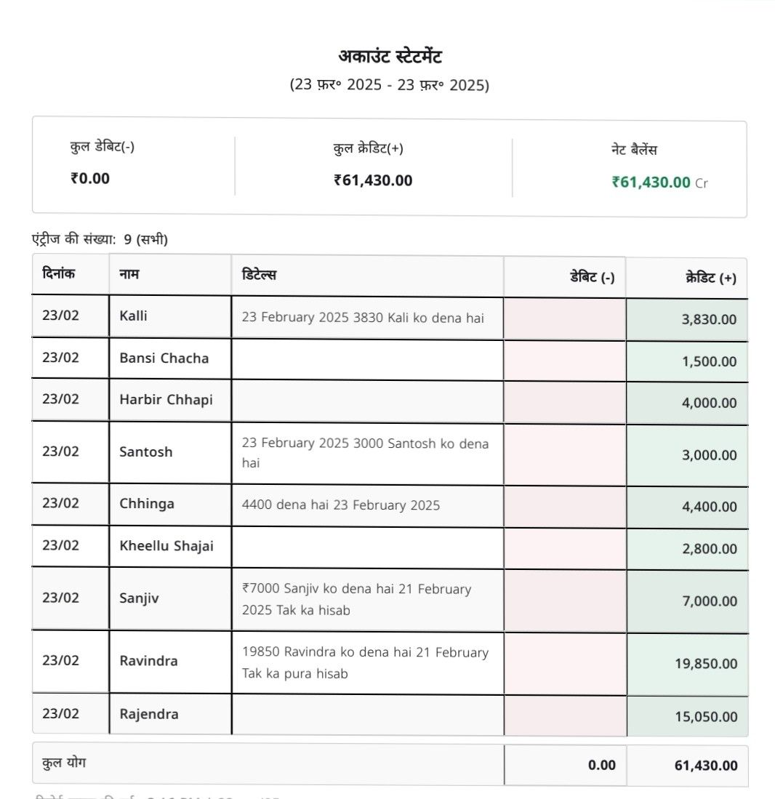Click the कुल योग credit total 61,430.00
The image size is (775, 799).
point(706,765)
